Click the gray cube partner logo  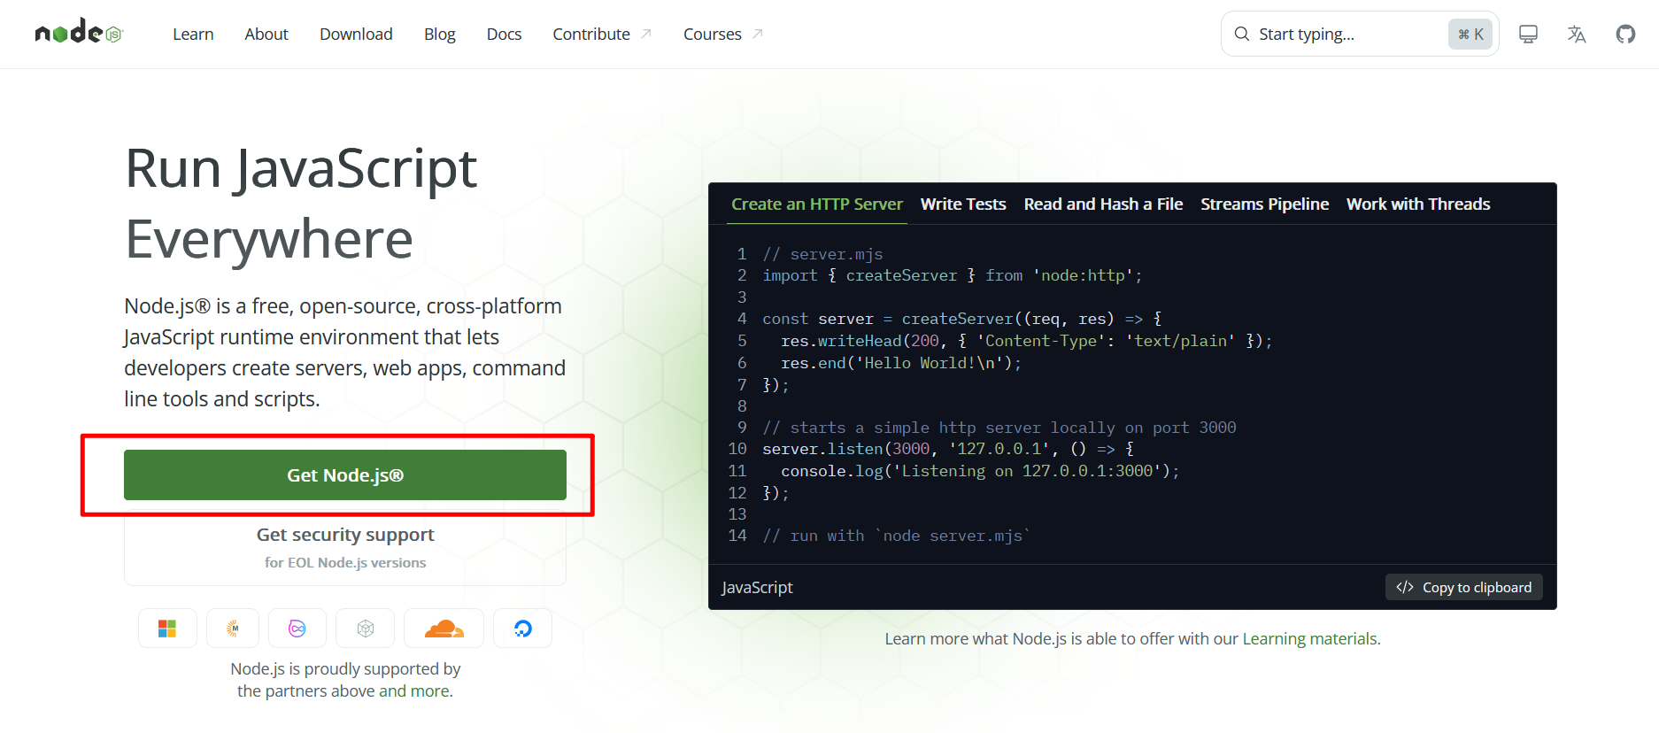[x=366, y=629]
